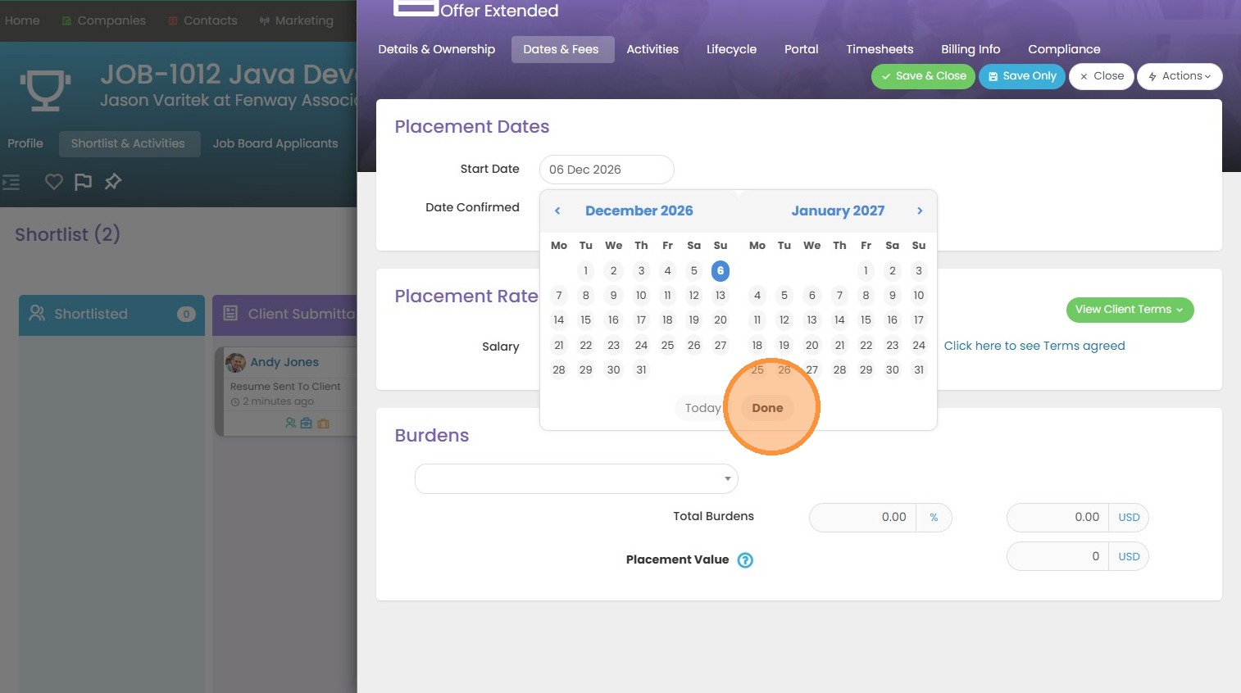
Task: Click Today in the date picker
Action: point(702,408)
